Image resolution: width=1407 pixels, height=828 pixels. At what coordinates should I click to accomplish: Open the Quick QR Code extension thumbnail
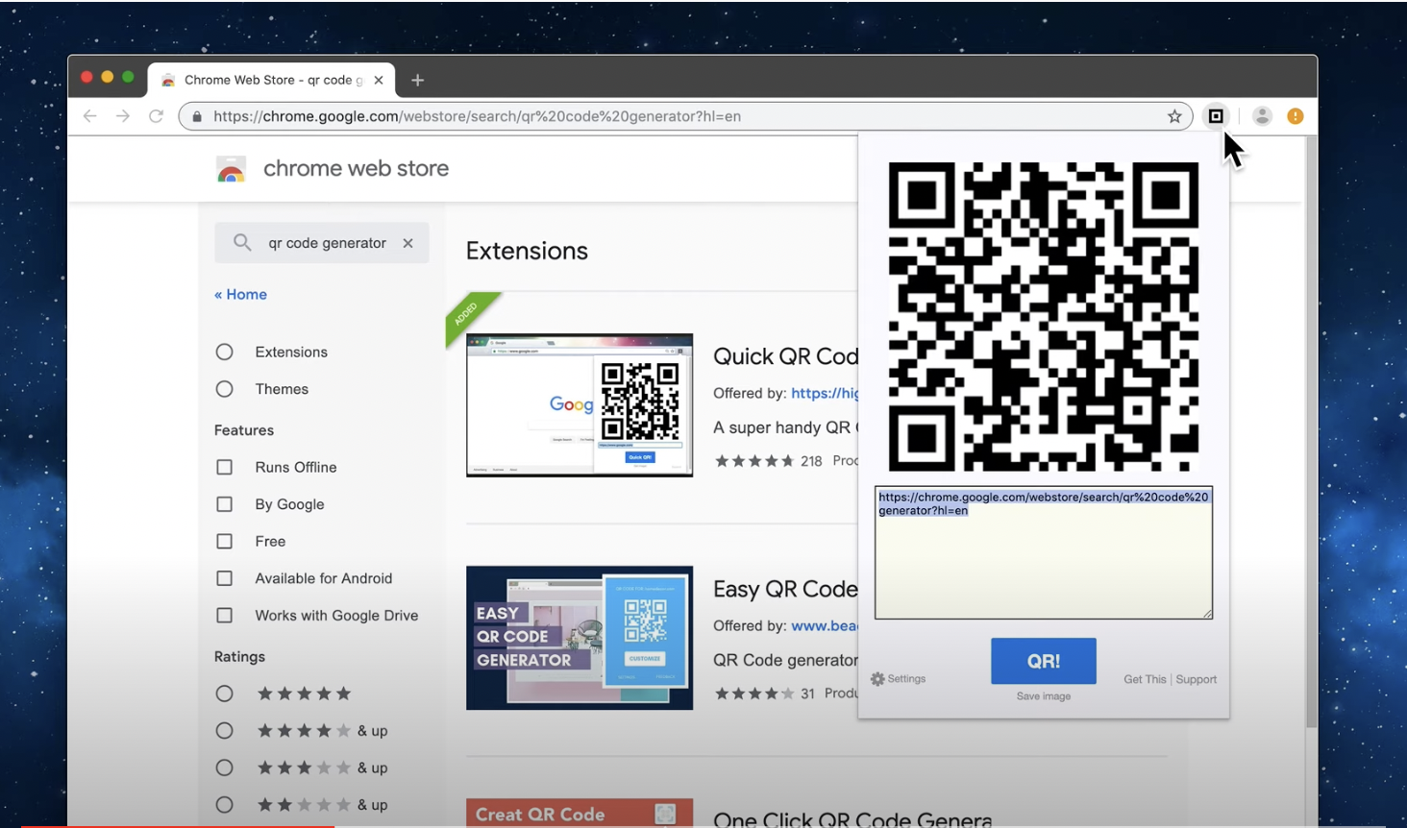580,404
